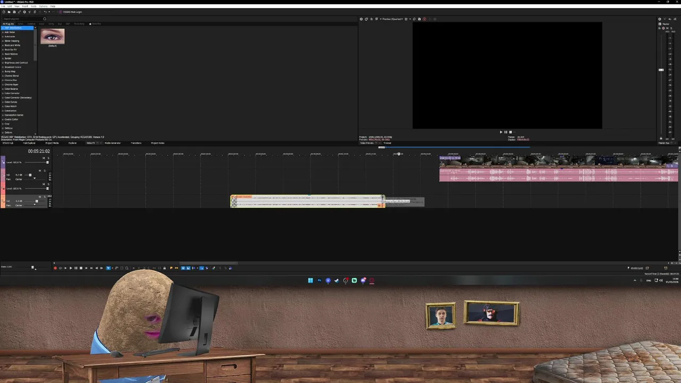
Task: Switch to the Explorer tab
Action: pos(72,143)
